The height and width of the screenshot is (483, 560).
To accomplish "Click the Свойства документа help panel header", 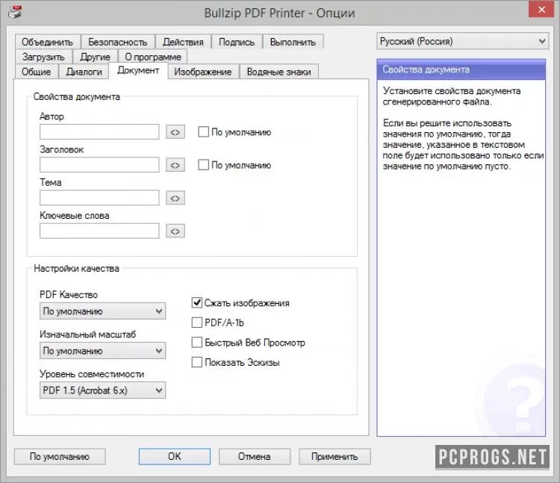I will click(461, 69).
